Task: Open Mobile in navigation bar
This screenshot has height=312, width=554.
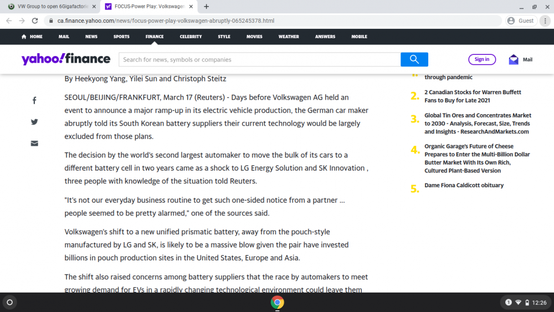Action: [359, 37]
